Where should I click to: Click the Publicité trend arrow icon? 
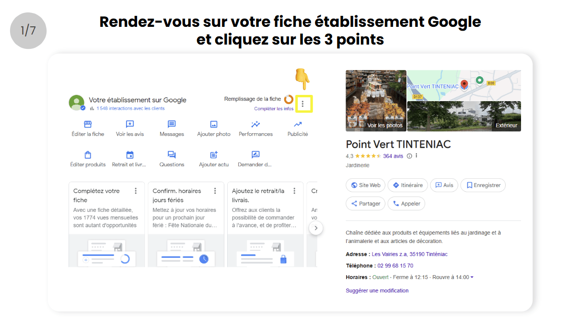click(x=298, y=125)
